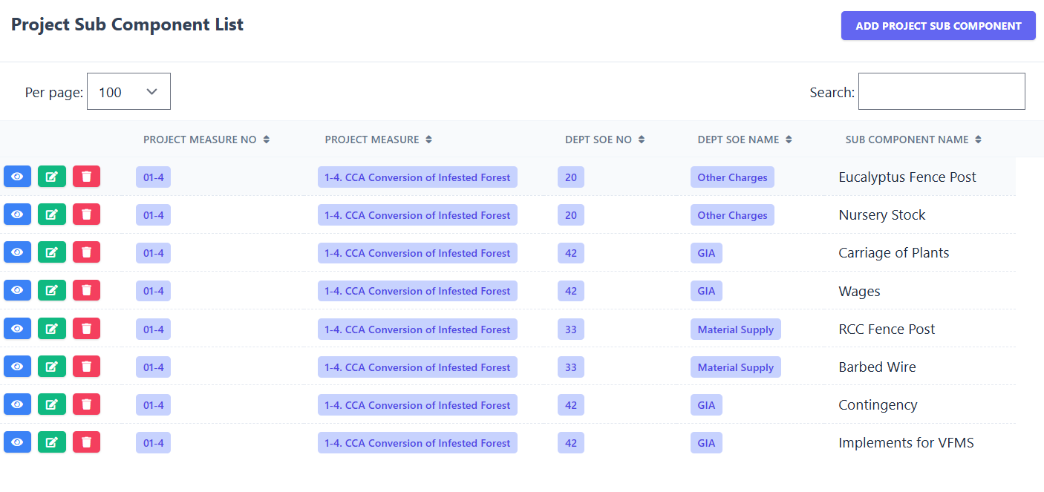This screenshot has width=1044, height=492.
Task: Click the ADD PROJECT SUB COMPONENT button
Action: point(938,25)
